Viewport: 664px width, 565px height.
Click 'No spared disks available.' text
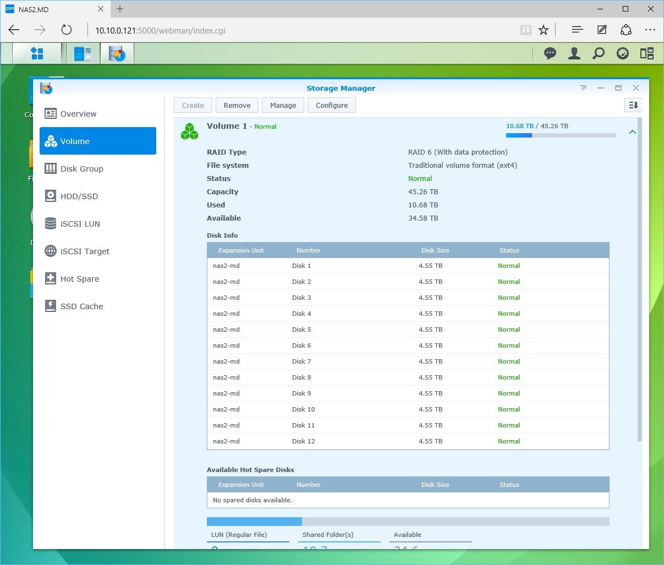[x=253, y=500]
